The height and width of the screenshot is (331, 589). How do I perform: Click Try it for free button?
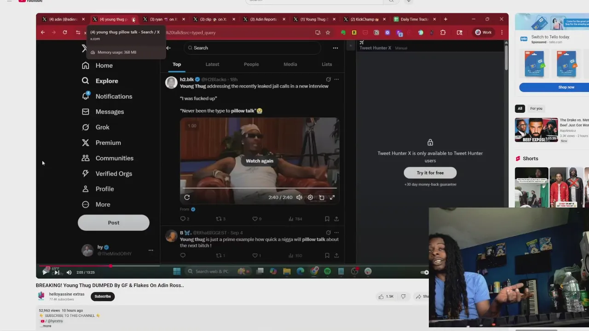pos(430,173)
